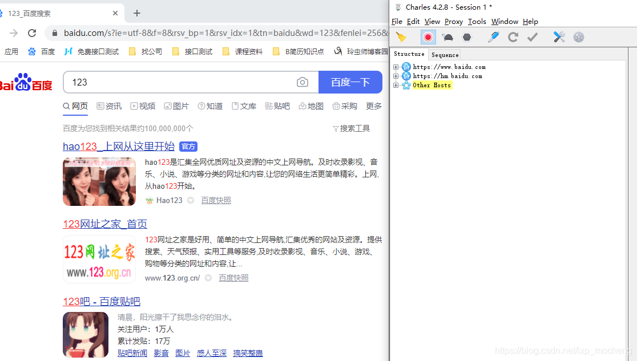This screenshot has width=637, height=361.
Task: Select the 图片 search tab
Action: tap(176, 107)
